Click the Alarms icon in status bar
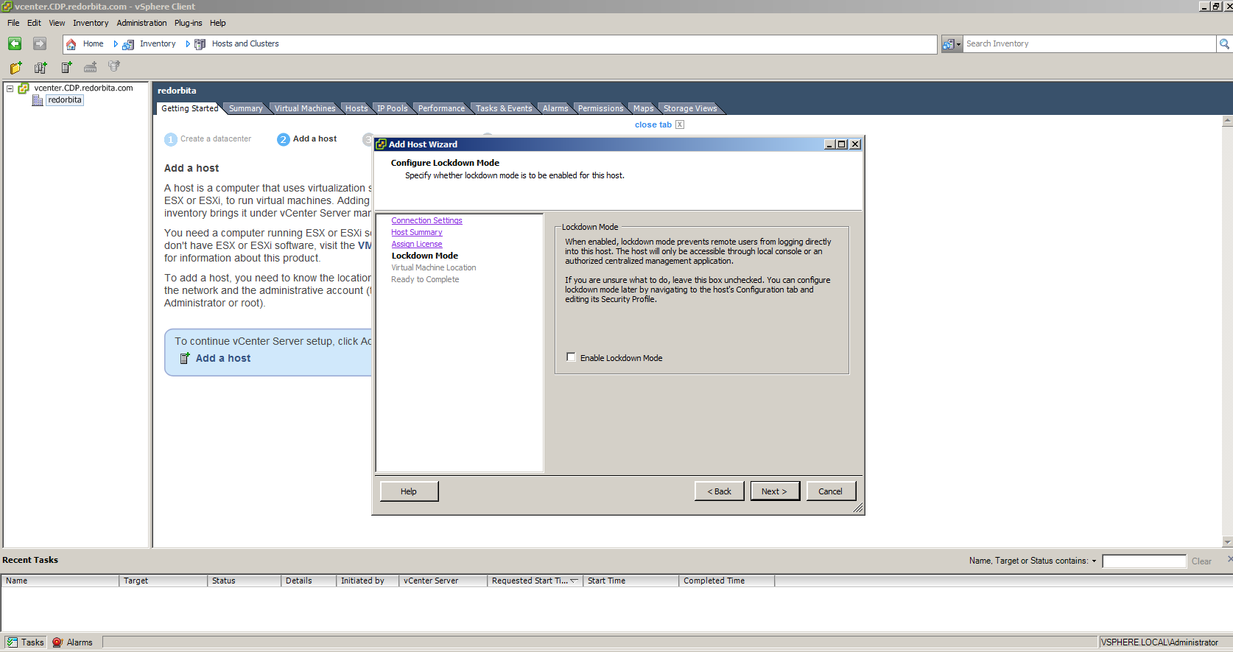 (x=57, y=642)
